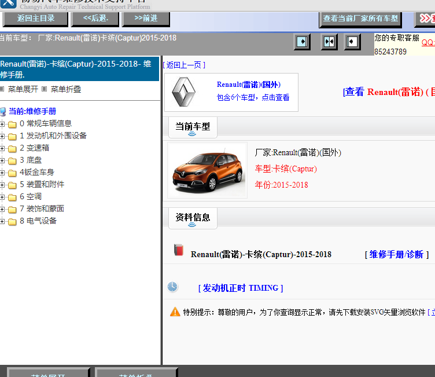
Task: Click folder icon for 6 空调
Action: tap(12, 197)
